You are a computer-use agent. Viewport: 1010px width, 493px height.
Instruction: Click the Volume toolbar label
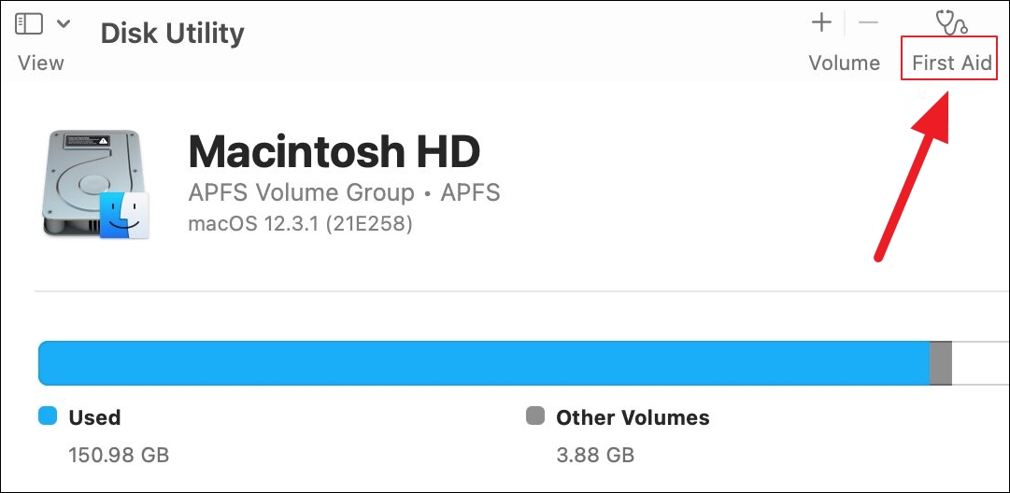click(844, 63)
